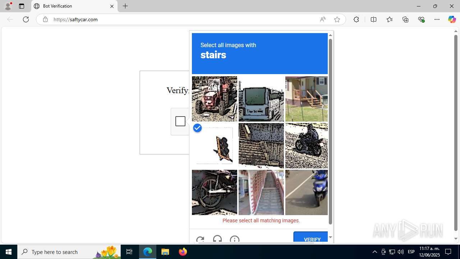Open the Extensions puzzle icon
This screenshot has height=259, width=460.
(x=356, y=19)
